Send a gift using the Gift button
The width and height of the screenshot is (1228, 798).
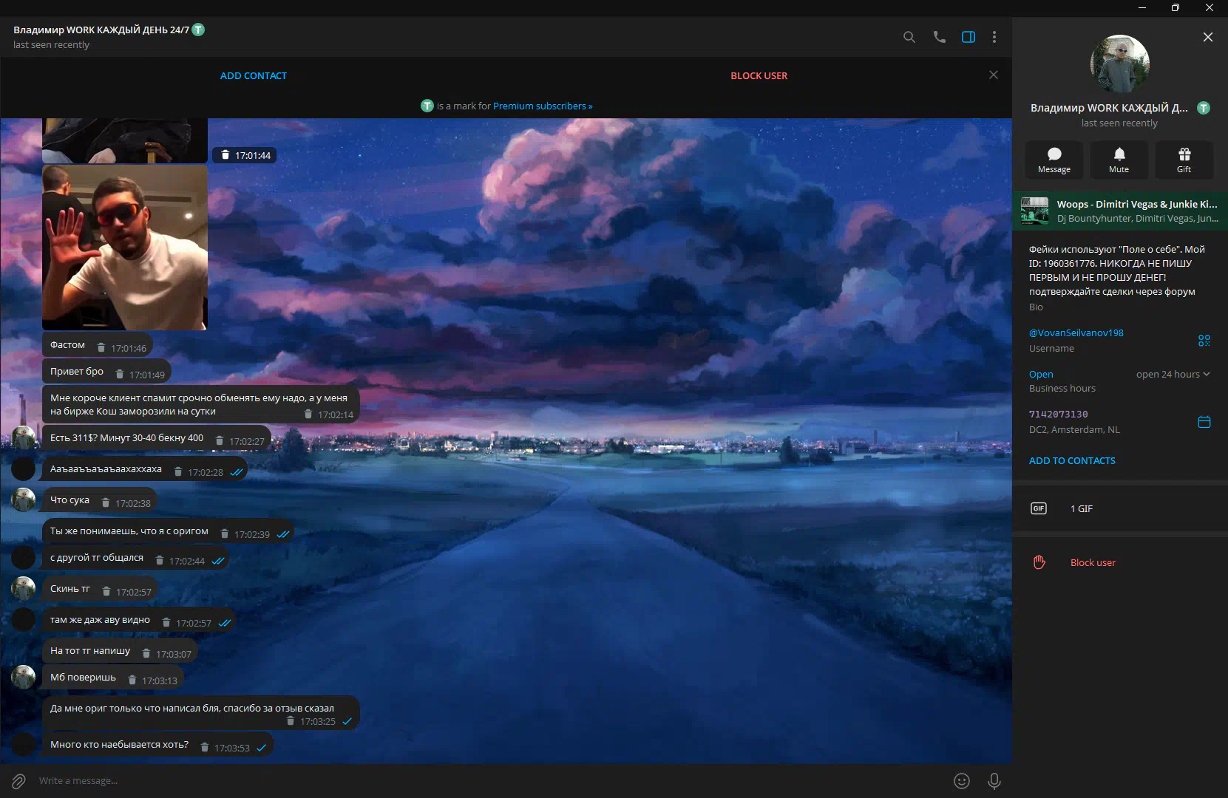click(1184, 160)
